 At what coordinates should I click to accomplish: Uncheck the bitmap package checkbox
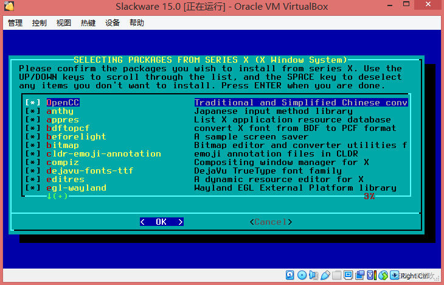coord(33,145)
